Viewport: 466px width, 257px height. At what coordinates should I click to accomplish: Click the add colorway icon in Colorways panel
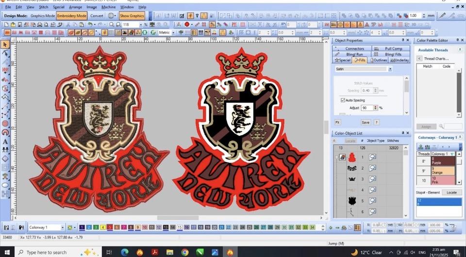(x=420, y=147)
